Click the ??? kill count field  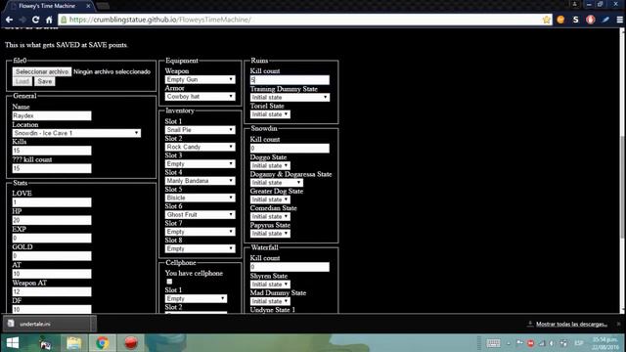click(52, 168)
